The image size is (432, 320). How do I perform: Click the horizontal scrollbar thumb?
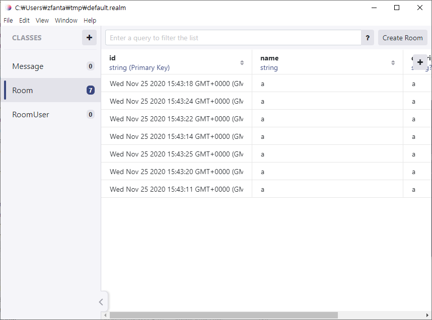click(x=224, y=315)
